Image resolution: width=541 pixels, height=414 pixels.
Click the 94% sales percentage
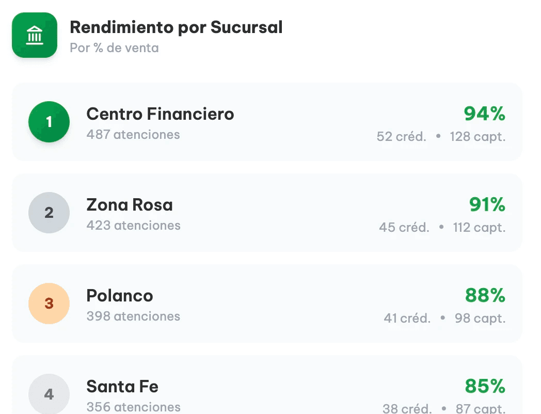(484, 114)
